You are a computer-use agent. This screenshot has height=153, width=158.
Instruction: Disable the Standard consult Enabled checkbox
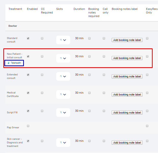point(28,38)
